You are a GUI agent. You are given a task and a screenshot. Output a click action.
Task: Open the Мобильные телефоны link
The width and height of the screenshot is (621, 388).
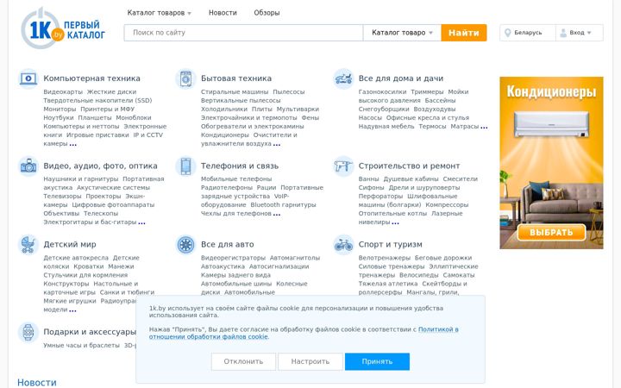click(236, 179)
